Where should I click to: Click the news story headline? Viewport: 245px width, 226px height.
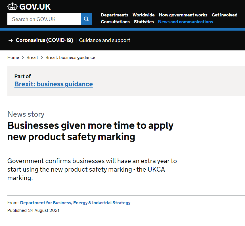(90, 131)
